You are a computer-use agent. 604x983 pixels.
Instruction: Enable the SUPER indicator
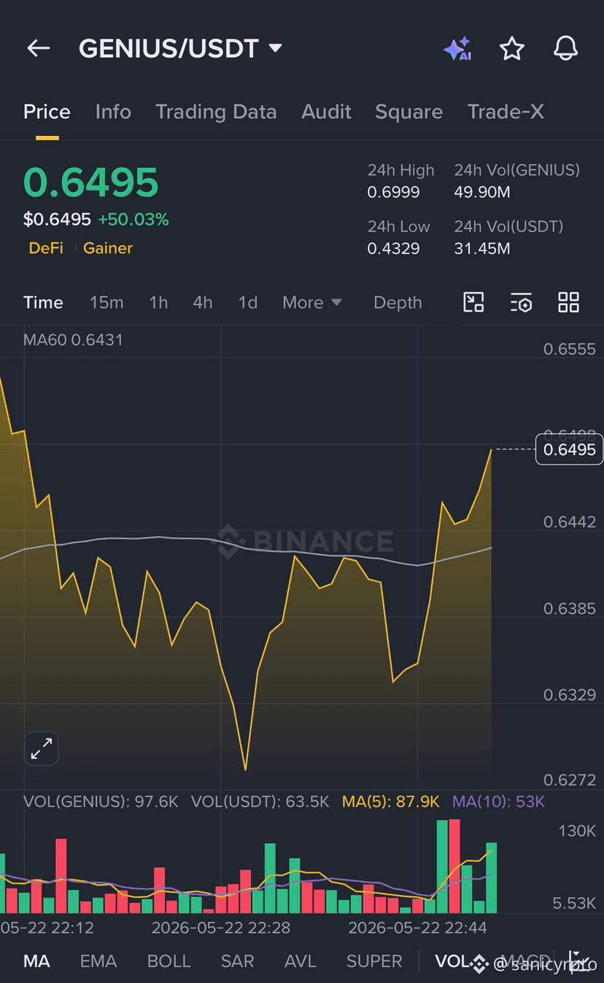click(x=374, y=961)
